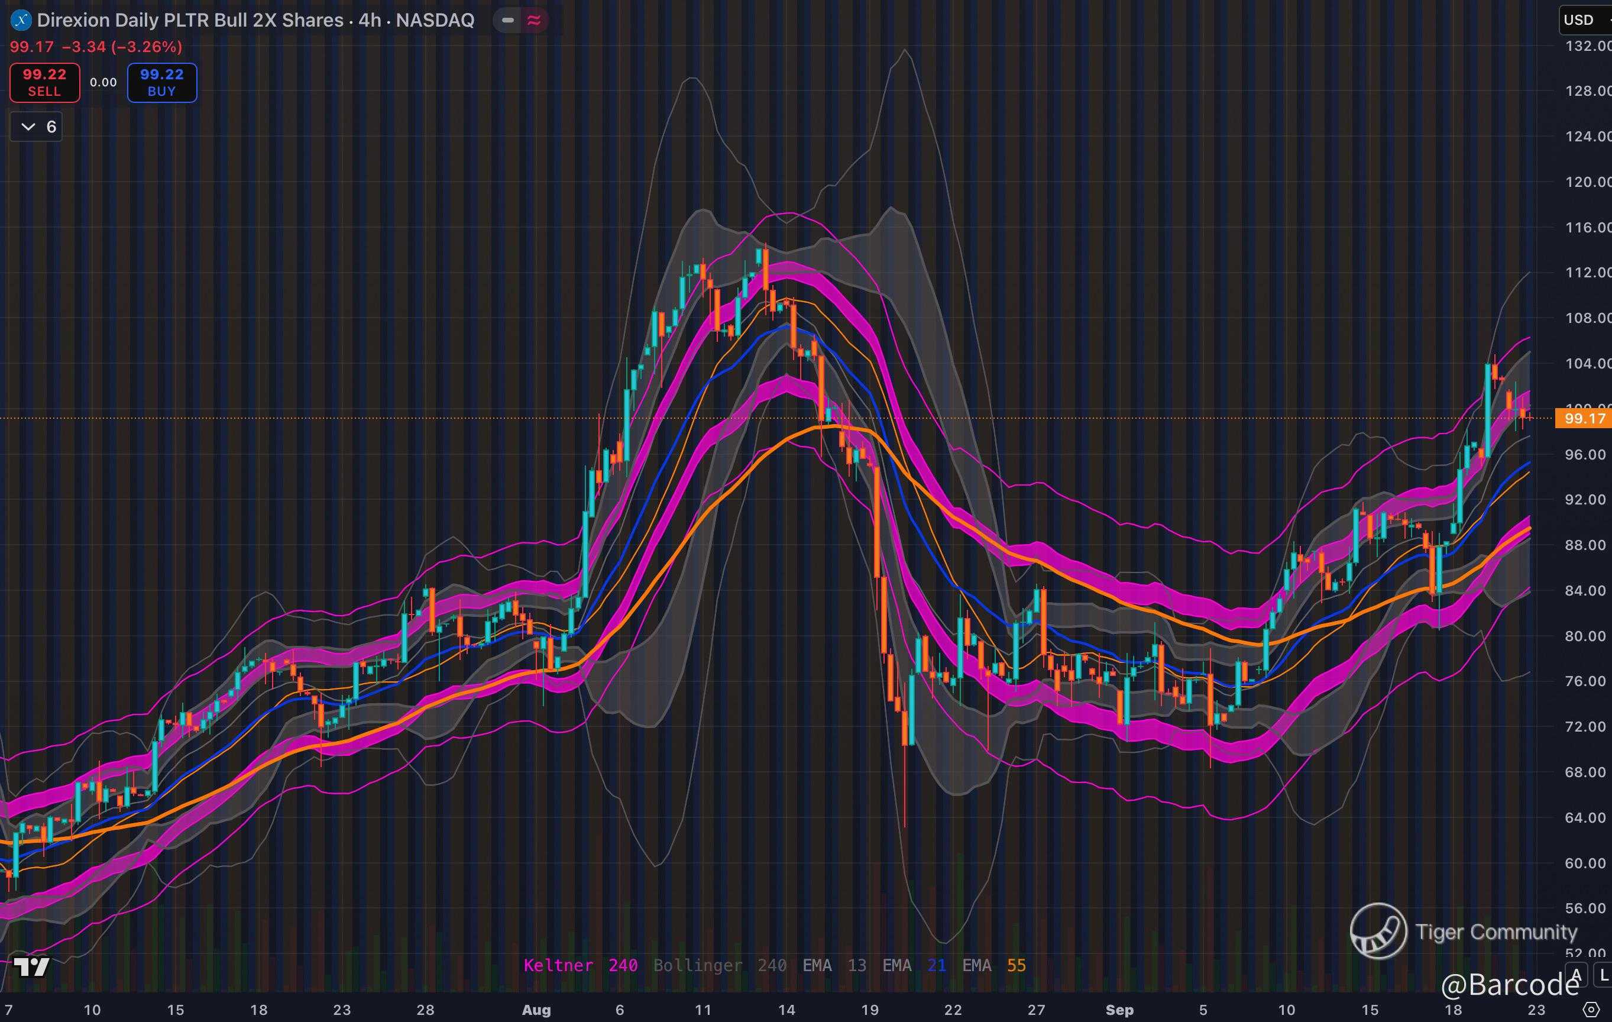This screenshot has width=1612, height=1022.
Task: Open chart settings hexagon gear icon
Action: pos(1591,1008)
